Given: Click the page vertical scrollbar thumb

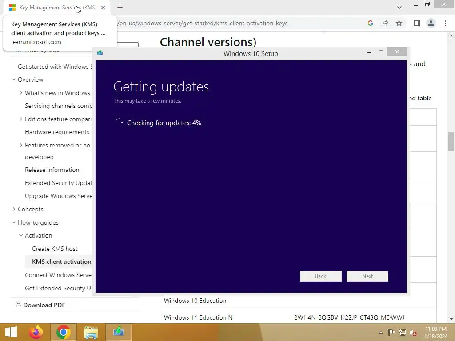Looking at the screenshot, I should coord(451,142).
